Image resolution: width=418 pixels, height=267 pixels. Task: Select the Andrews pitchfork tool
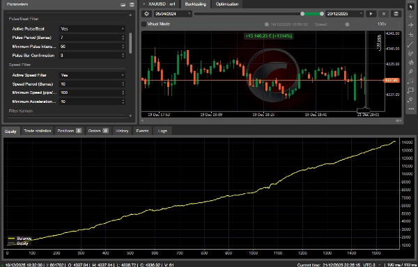point(411,63)
